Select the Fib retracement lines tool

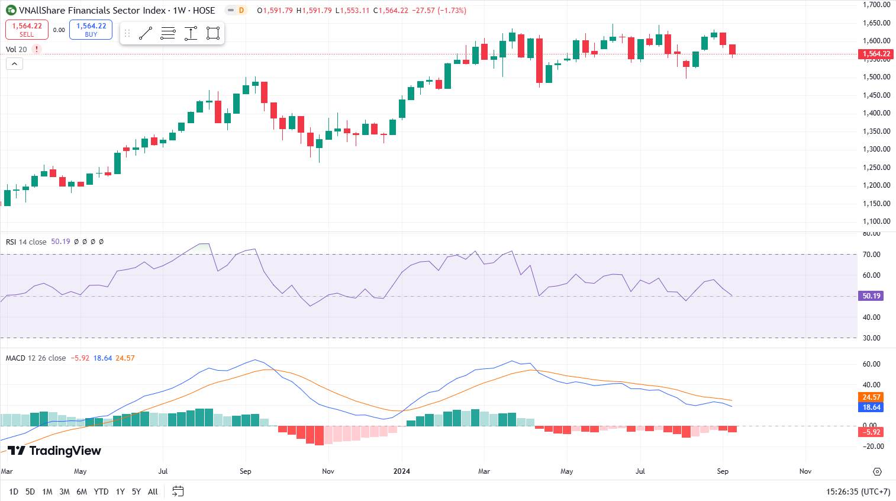click(x=168, y=33)
